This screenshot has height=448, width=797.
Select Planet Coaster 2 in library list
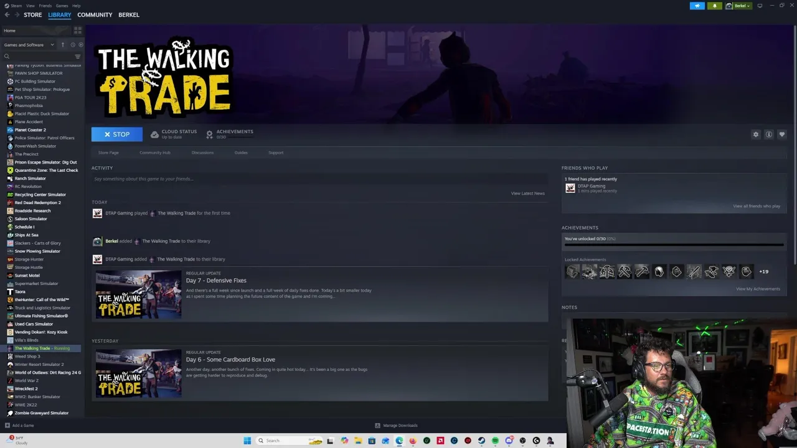tap(31, 130)
